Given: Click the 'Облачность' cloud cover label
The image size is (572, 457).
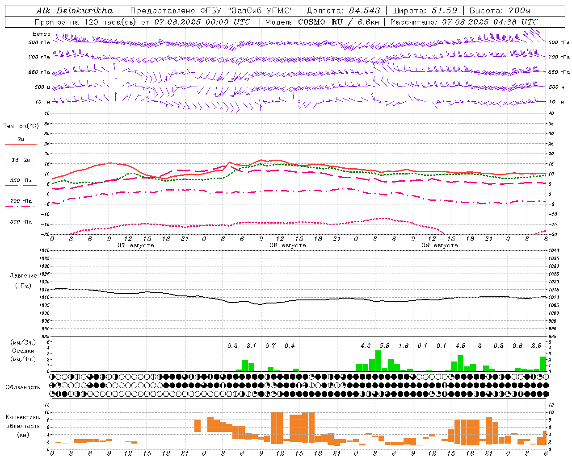Looking at the screenshot, I should coord(23,387).
